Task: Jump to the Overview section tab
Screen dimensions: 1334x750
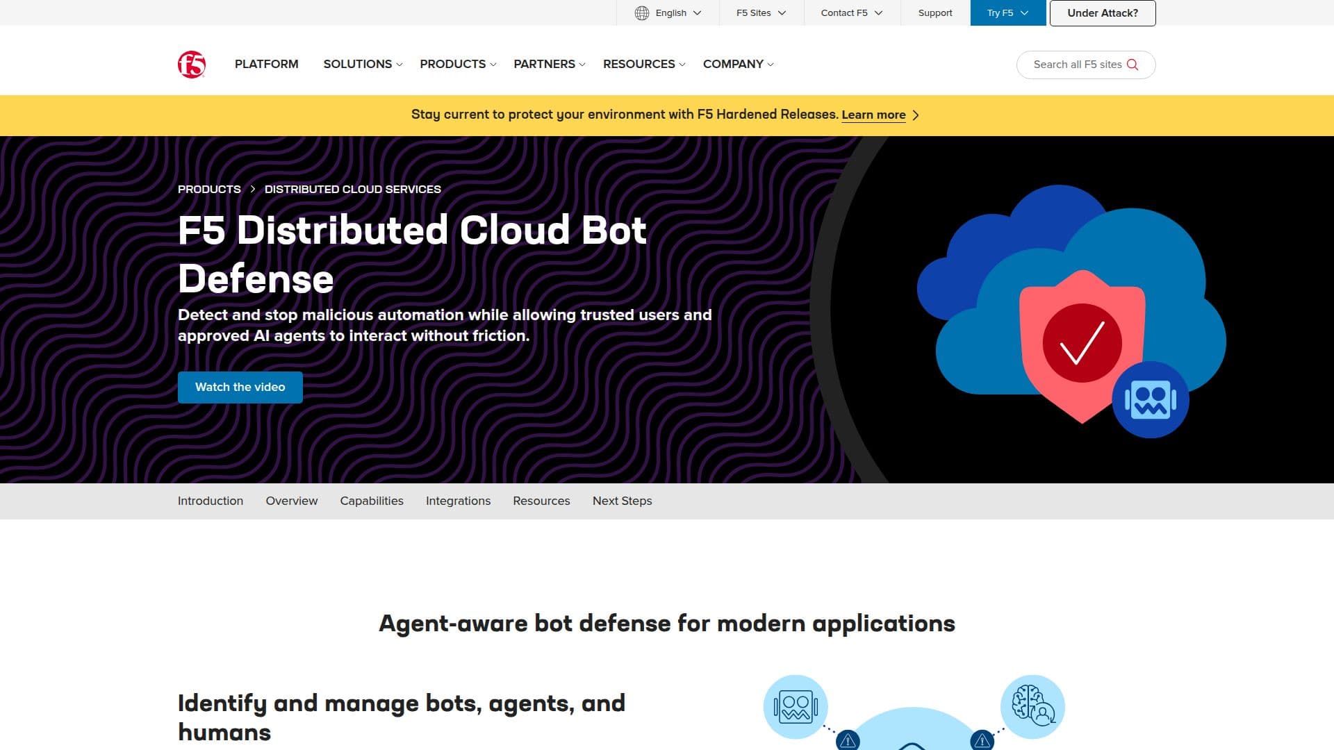Action: 292,501
